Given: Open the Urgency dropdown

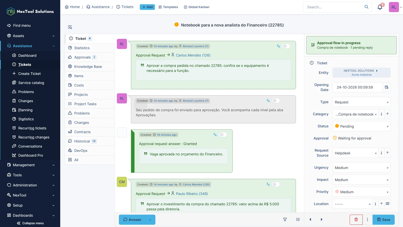Looking at the screenshot, I should pos(361,168).
